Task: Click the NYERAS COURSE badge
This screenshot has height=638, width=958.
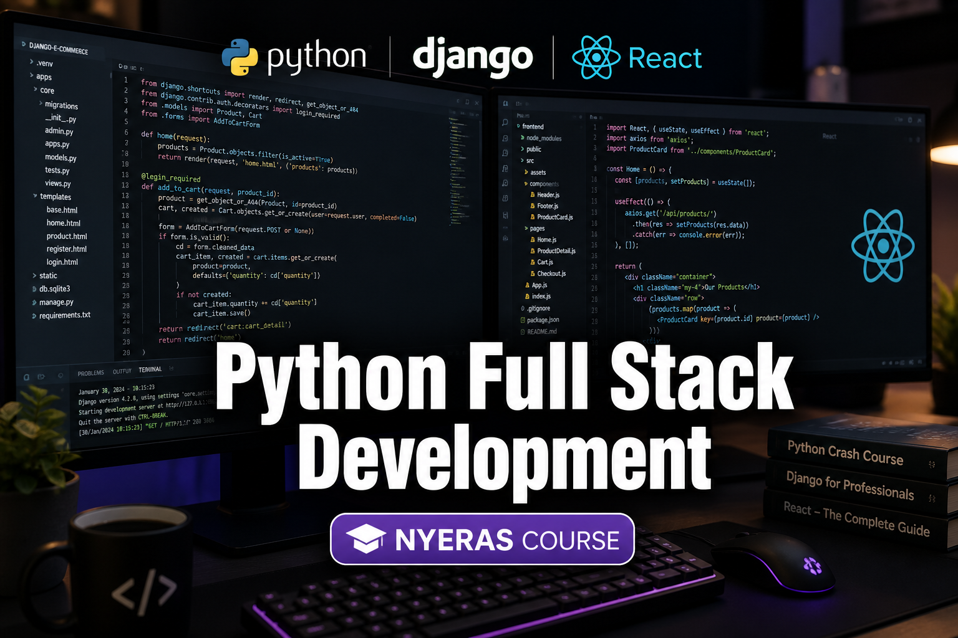Action: pos(482,539)
